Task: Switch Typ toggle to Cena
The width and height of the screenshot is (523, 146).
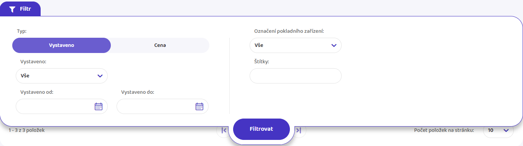Action: [160, 45]
